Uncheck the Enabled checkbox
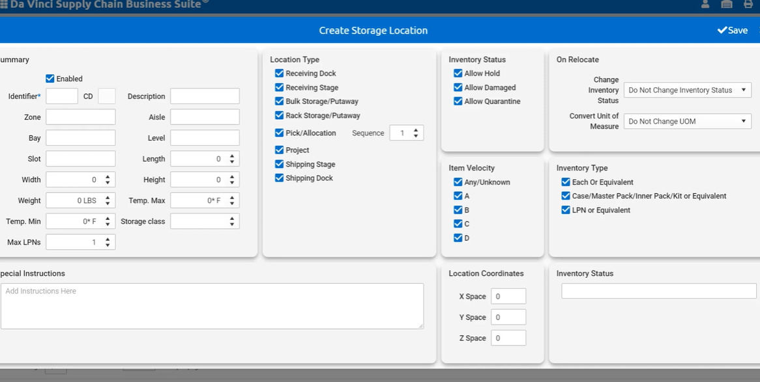 coord(50,79)
